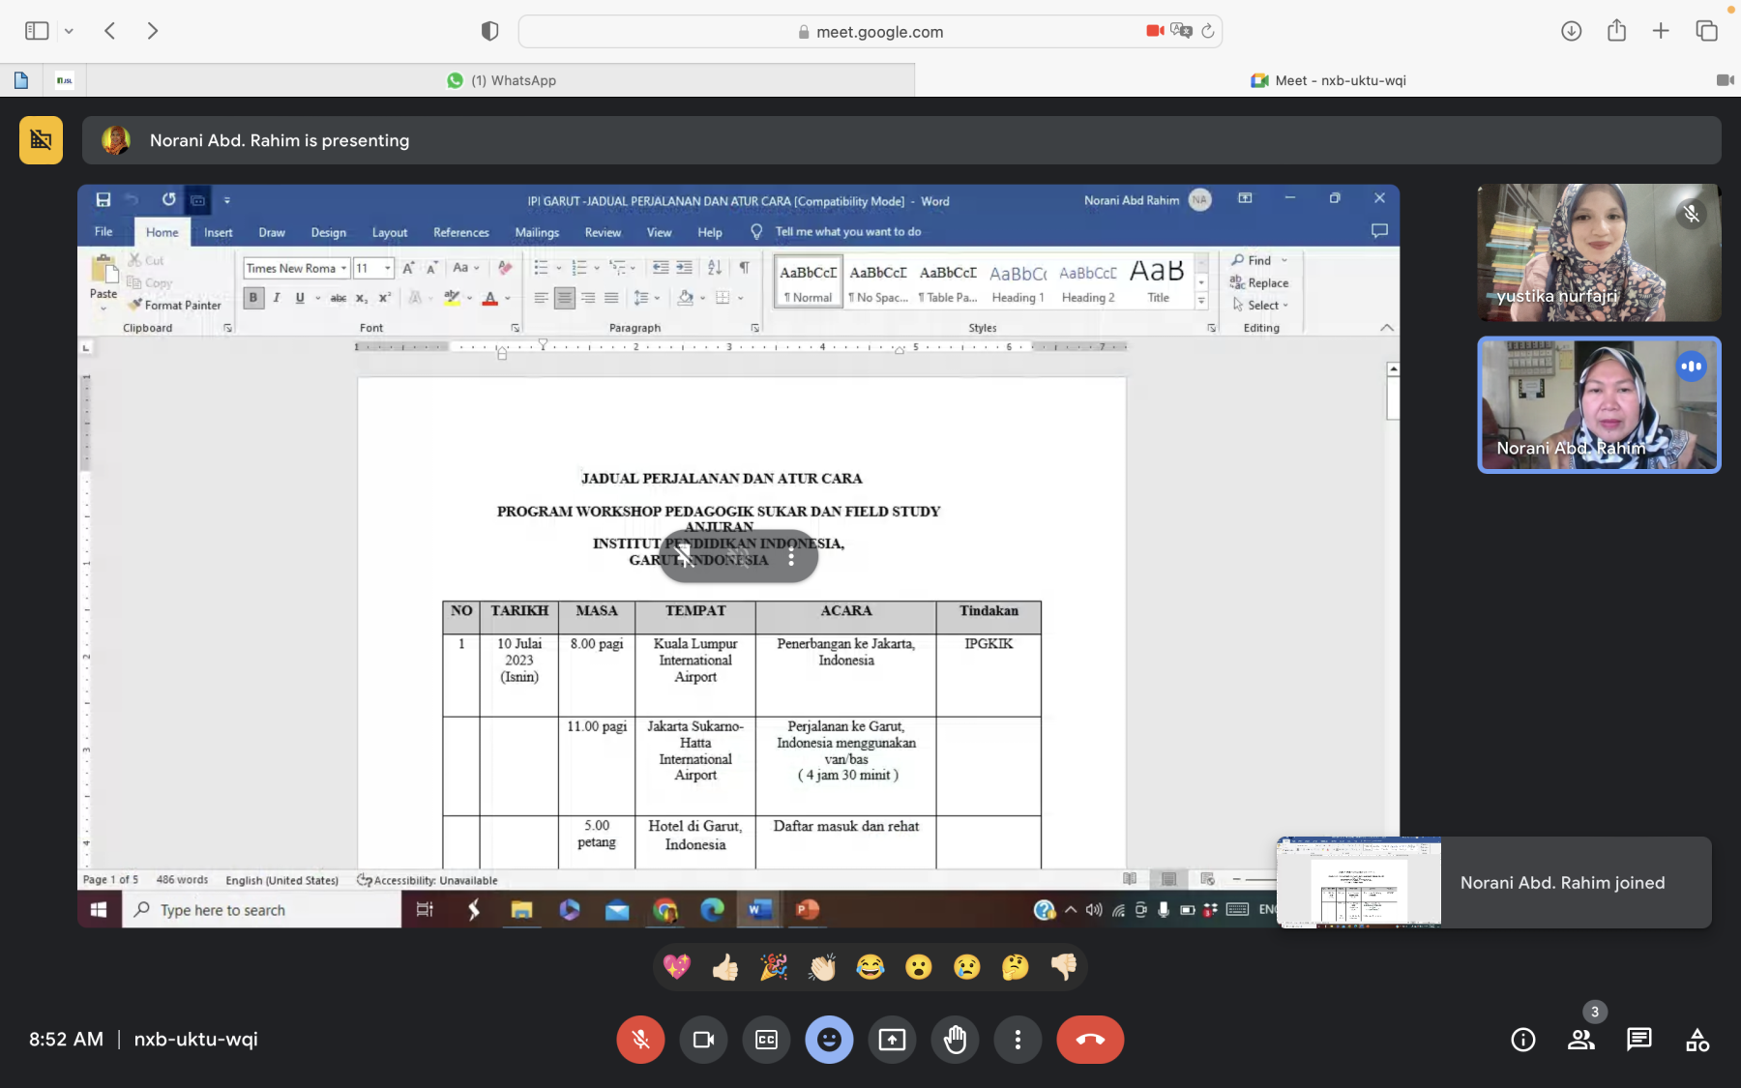Expand the Word styles gallery

pyautogui.click(x=1201, y=302)
